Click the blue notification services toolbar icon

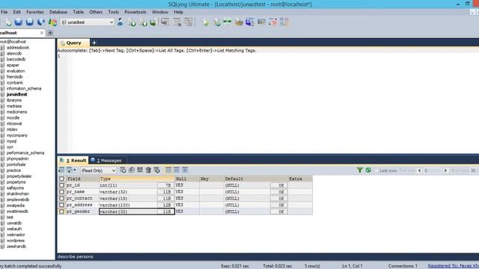coord(249,22)
